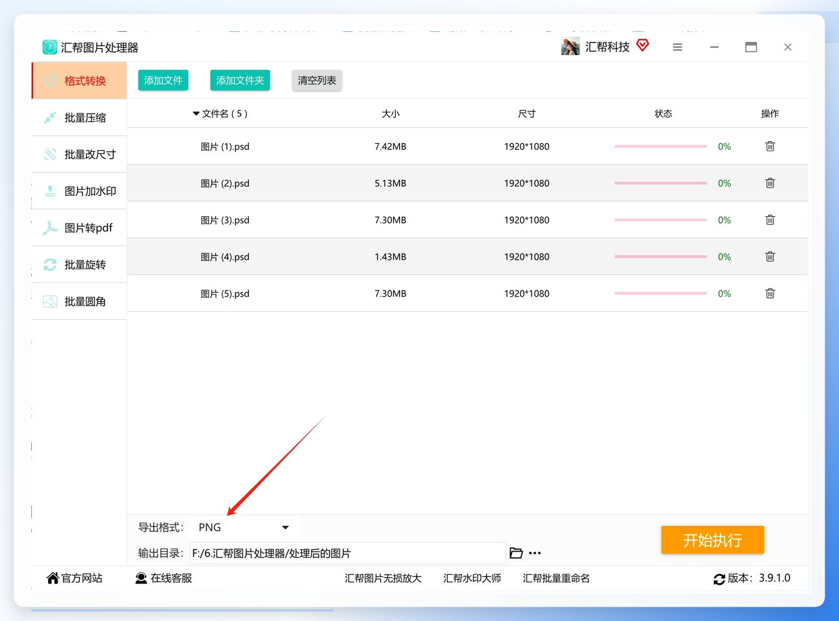The width and height of the screenshot is (839, 621).
Task: Sort list by 文件名 header arrow
Action: tap(196, 114)
